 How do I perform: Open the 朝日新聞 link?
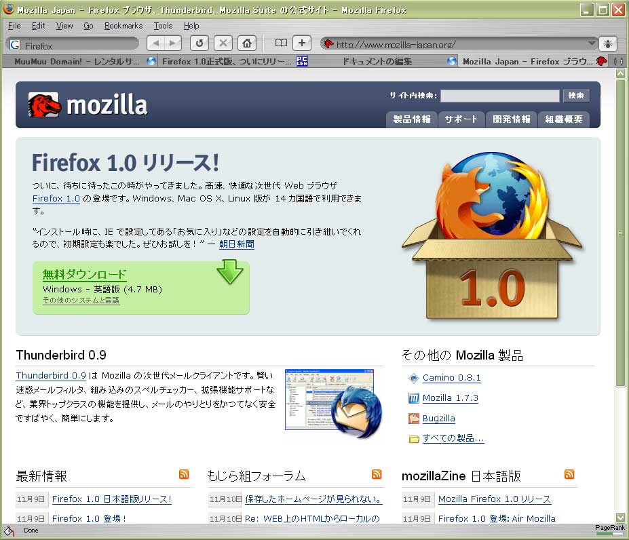tap(237, 244)
